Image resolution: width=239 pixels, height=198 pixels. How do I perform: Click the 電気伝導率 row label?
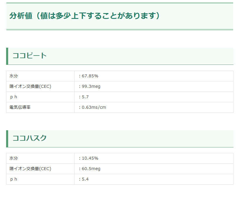pos(20,108)
